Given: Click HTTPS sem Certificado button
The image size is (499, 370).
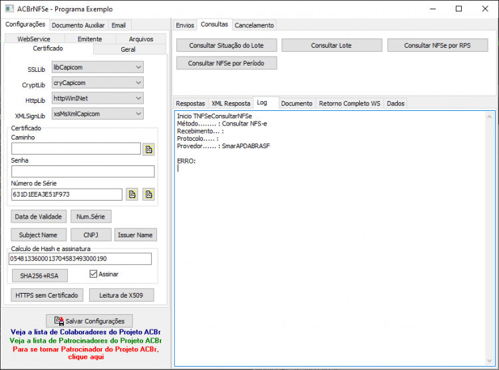Looking at the screenshot, I should pyautogui.click(x=47, y=296).
